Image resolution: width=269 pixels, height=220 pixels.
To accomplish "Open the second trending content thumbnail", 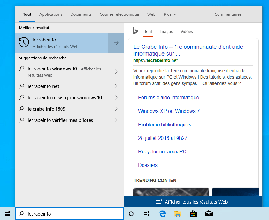I will 235,192.
